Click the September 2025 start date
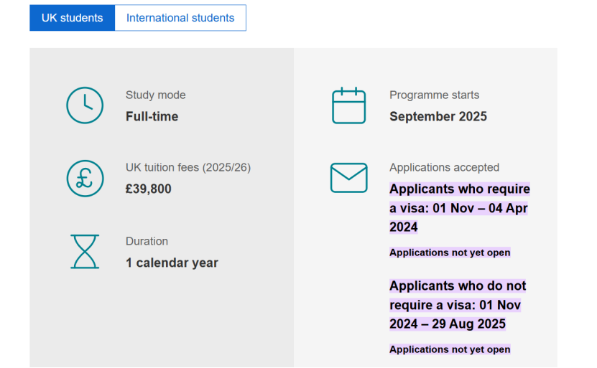This screenshot has height=368, width=597. 438,116
